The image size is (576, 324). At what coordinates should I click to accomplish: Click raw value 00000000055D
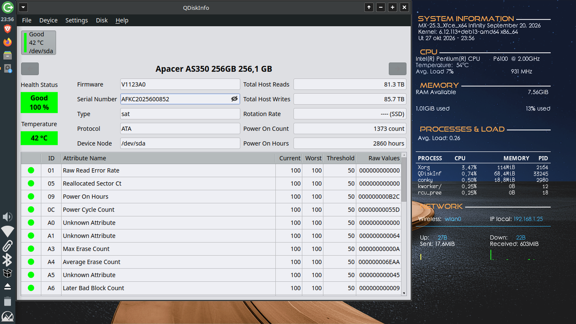(x=379, y=209)
